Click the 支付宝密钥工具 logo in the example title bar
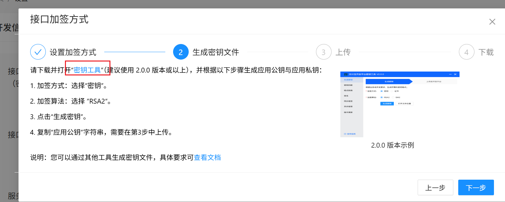Screen dimensions: 505x202 [346, 74]
